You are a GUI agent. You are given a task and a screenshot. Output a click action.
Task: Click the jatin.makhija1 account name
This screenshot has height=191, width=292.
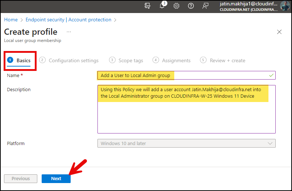249,4
